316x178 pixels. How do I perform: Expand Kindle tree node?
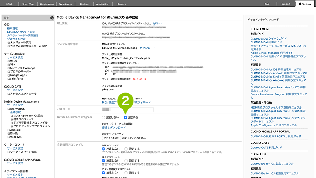click(9, 133)
